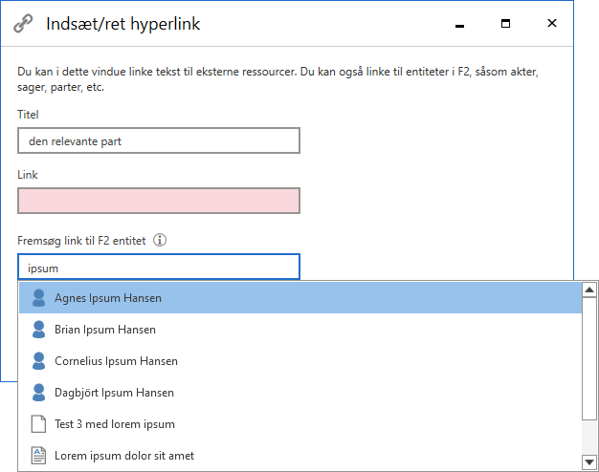
Task: Choose Brian Ipsum Hansen in the list
Action: click(105, 330)
